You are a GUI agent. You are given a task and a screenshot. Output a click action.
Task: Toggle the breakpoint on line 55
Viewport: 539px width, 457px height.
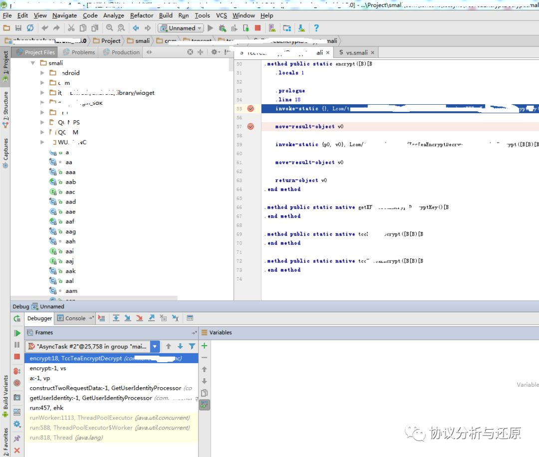coord(251,109)
